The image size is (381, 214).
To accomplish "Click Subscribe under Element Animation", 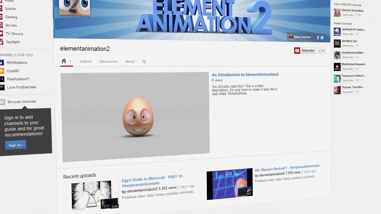I will 348,15.
